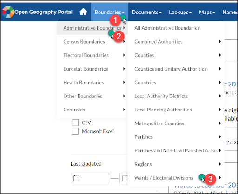Viewport: 238px width, 194px height.
Task: Open the Maps dropdown menu
Action: point(207,12)
